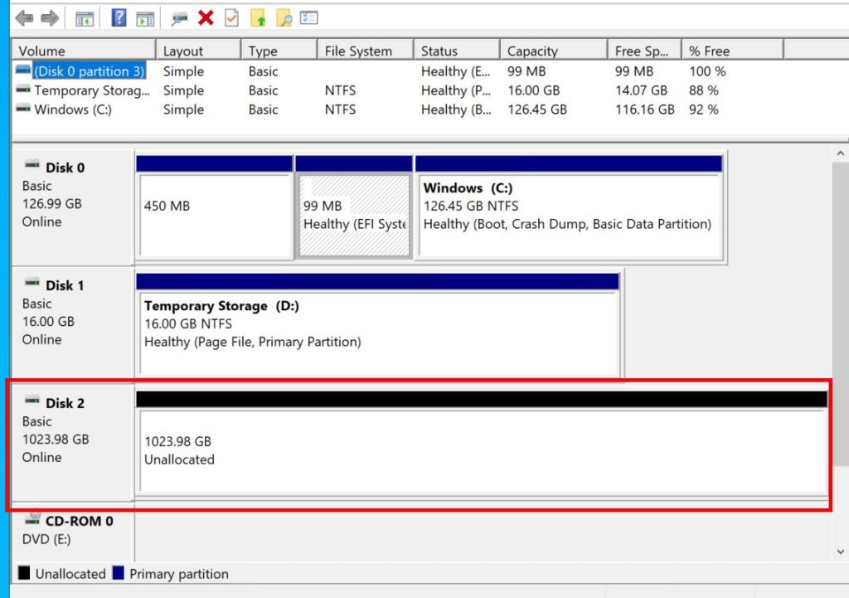
Task: Click the scroll up arrow in disk pane
Action: click(841, 153)
